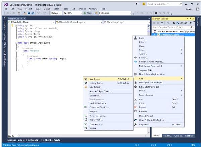Click the Save All toolbar icon

click(33, 13)
